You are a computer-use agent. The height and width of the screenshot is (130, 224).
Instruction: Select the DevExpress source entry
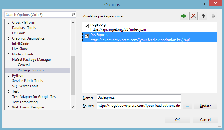(150, 37)
